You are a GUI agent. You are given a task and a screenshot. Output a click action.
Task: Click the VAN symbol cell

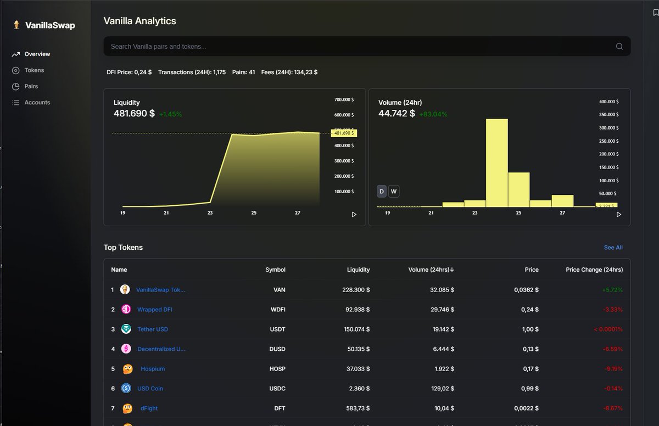coord(279,290)
